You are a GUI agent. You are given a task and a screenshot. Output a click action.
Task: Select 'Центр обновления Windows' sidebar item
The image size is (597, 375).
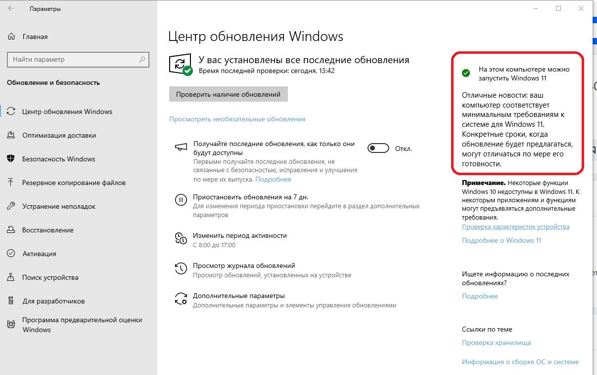click(67, 112)
